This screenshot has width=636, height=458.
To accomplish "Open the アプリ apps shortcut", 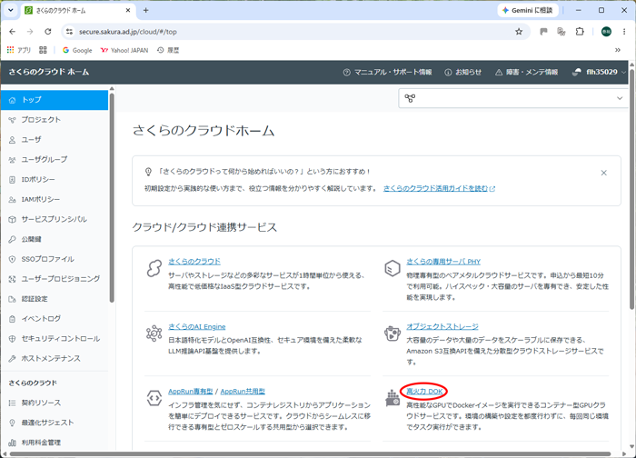I will (19, 50).
